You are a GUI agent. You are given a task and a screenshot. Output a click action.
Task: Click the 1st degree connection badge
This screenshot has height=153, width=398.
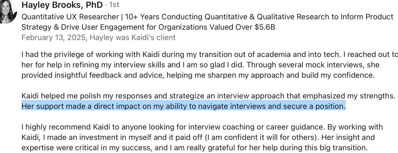114,5
